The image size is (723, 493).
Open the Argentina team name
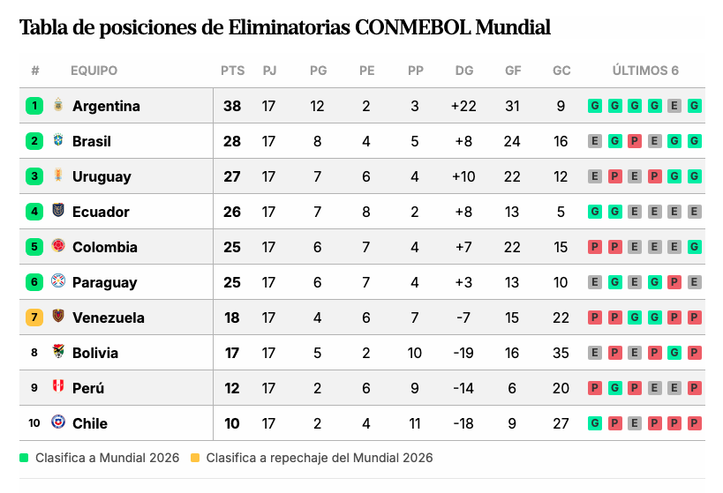pyautogui.click(x=106, y=106)
